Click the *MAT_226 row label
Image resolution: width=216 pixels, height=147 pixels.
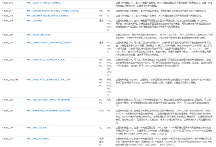pos(7,111)
